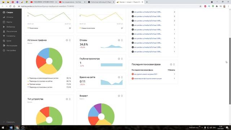This screenshot has width=231, height=130.
Task: Open Chrome three-dot menu
Action: click(228, 6)
